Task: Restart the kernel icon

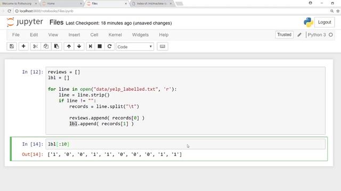Action: (110, 46)
